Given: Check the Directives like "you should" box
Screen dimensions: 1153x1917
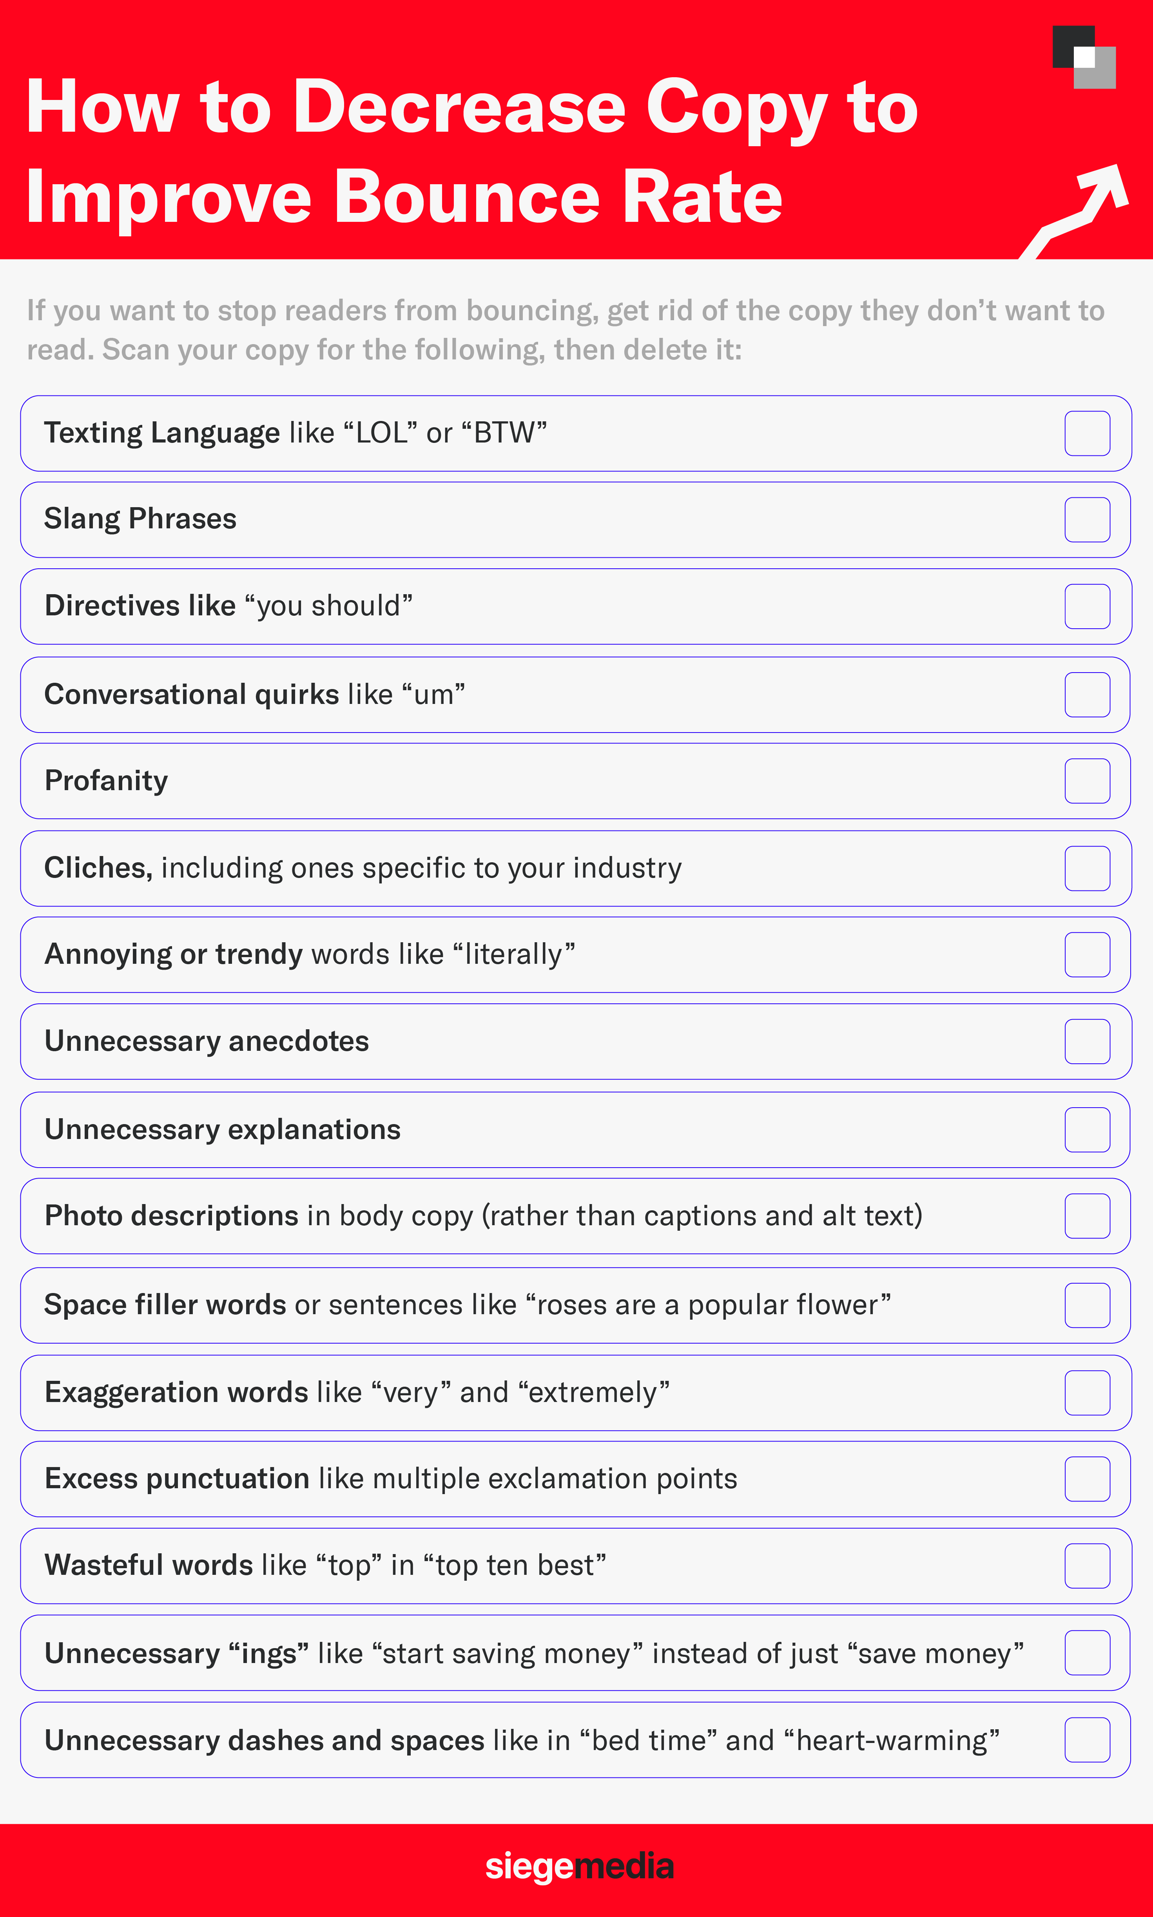Looking at the screenshot, I should pyautogui.click(x=1087, y=606).
